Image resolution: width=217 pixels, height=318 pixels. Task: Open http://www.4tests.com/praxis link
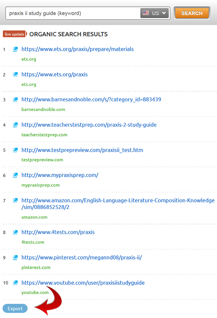(58, 232)
